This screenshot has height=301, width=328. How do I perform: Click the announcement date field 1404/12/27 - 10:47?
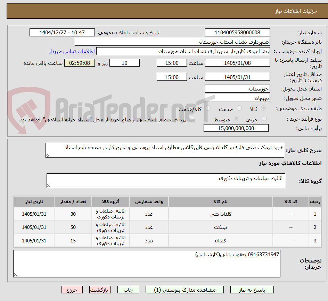(x=62, y=33)
